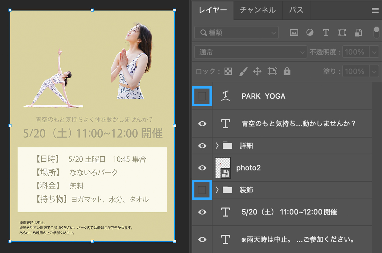Click the 装飾 folder icon
Screen dimensions: 382x253
coord(227,190)
